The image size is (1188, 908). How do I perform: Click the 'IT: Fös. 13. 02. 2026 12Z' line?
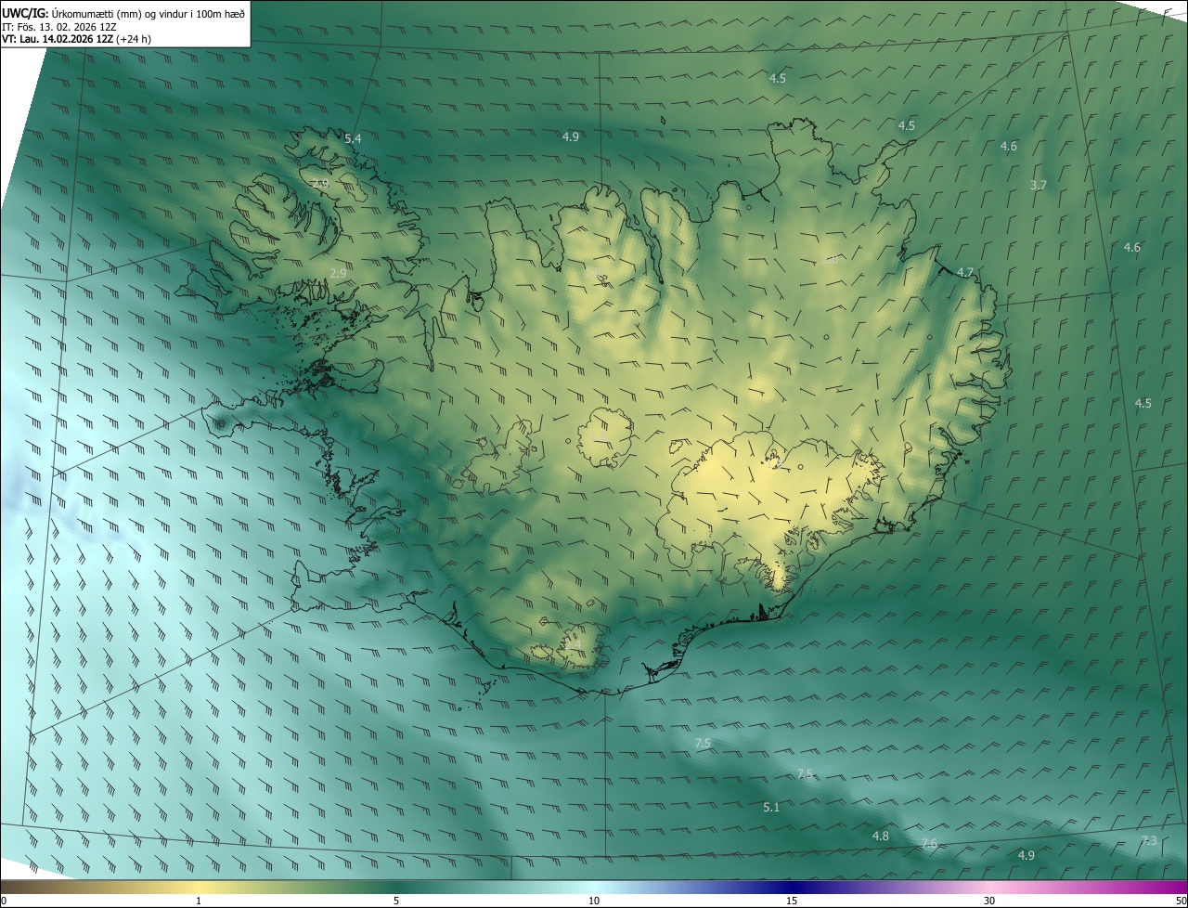(x=58, y=27)
